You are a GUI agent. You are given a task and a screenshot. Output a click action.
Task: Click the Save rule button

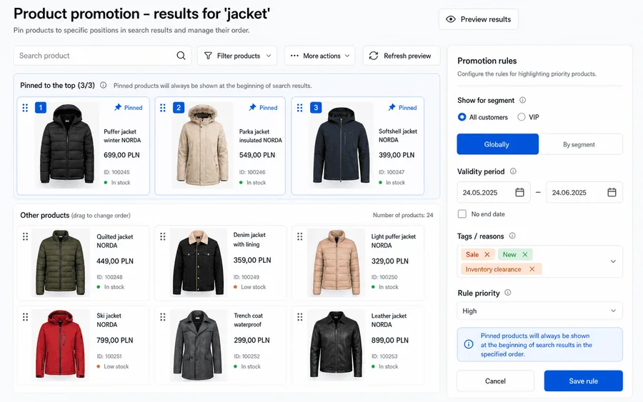pos(583,381)
